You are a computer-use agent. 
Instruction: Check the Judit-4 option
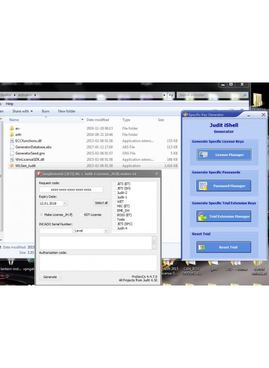pos(114,228)
